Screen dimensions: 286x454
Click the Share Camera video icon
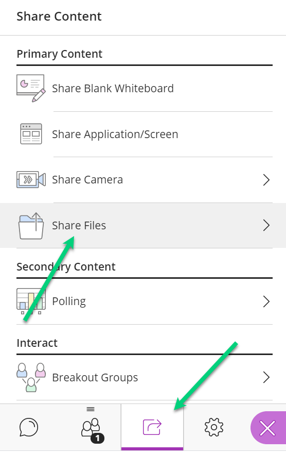[x=31, y=179]
